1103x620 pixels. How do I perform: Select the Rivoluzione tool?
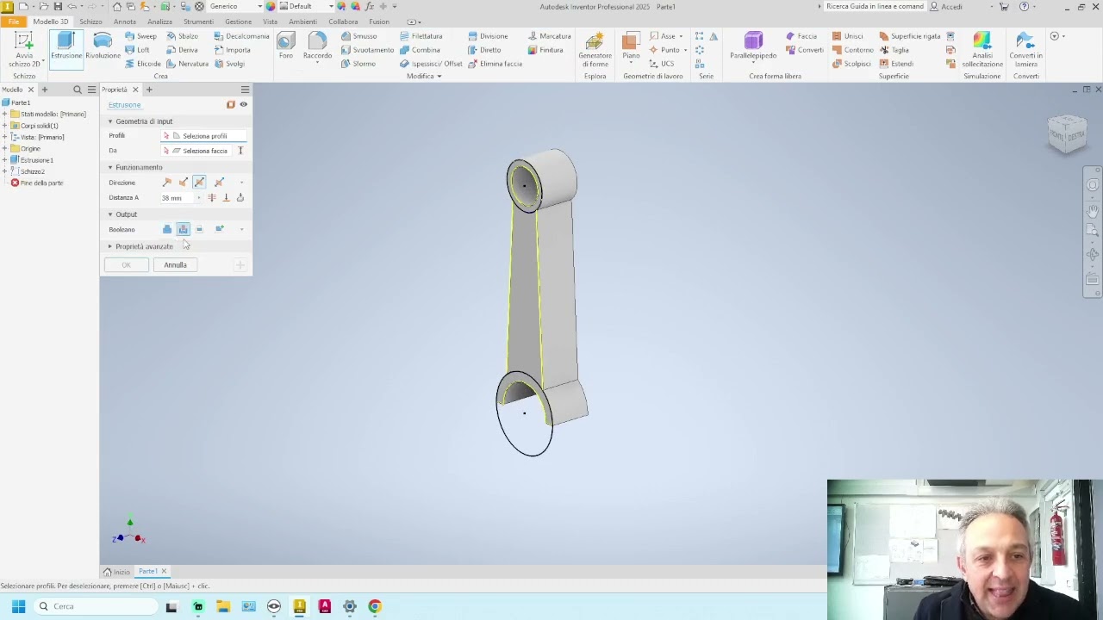(x=103, y=46)
